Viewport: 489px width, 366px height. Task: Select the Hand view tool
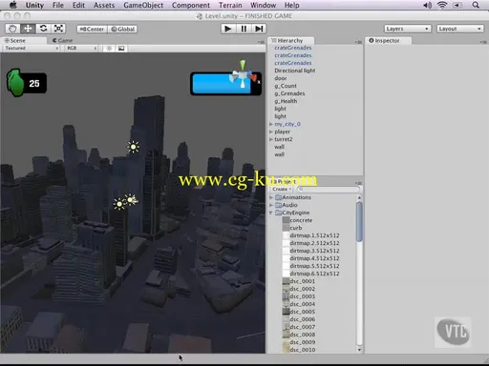(x=12, y=29)
